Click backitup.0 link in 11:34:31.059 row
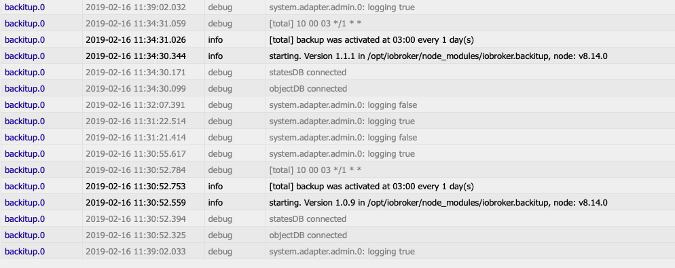Image resolution: width=675 pixels, height=268 pixels. [24, 24]
